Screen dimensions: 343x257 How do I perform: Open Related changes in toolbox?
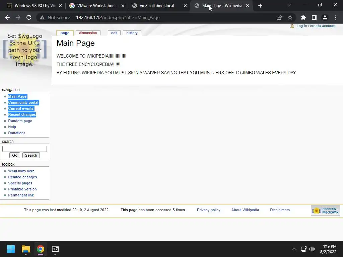click(x=22, y=177)
